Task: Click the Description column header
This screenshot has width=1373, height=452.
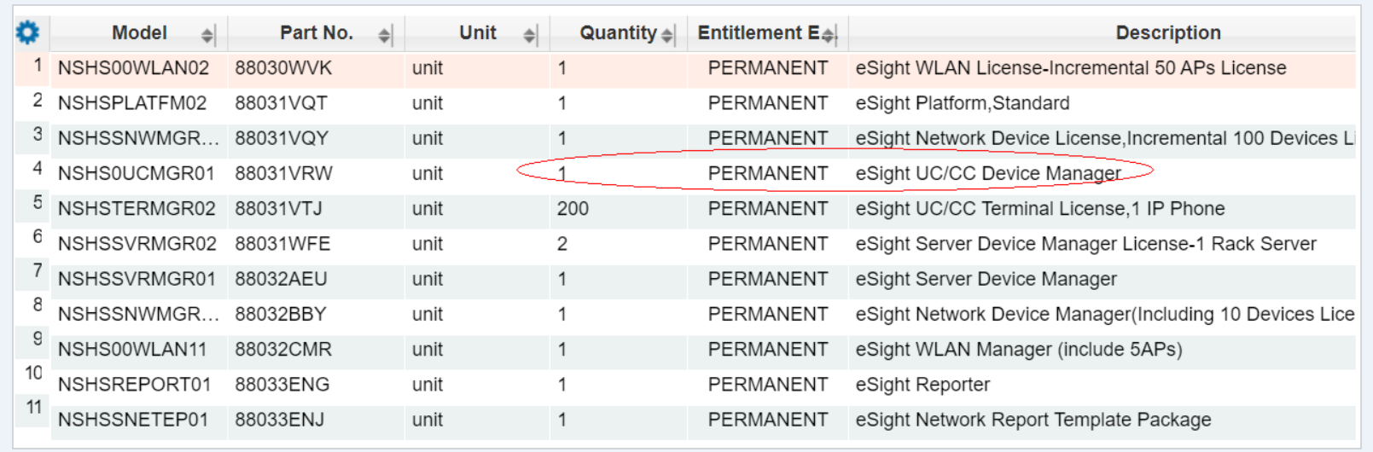Action: coord(1168,33)
